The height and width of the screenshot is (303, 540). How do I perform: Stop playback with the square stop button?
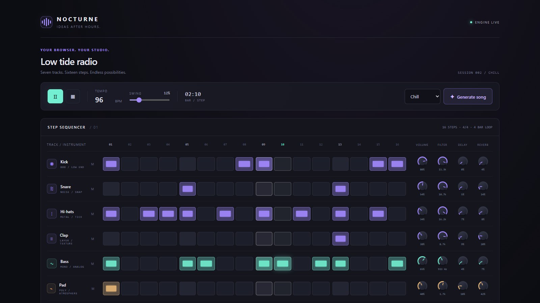[x=73, y=96]
